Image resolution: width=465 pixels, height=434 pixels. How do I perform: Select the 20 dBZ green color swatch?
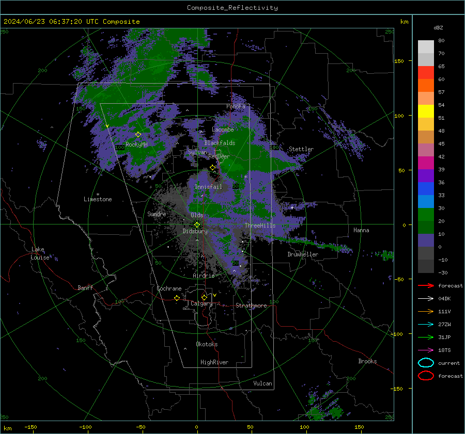(x=426, y=214)
